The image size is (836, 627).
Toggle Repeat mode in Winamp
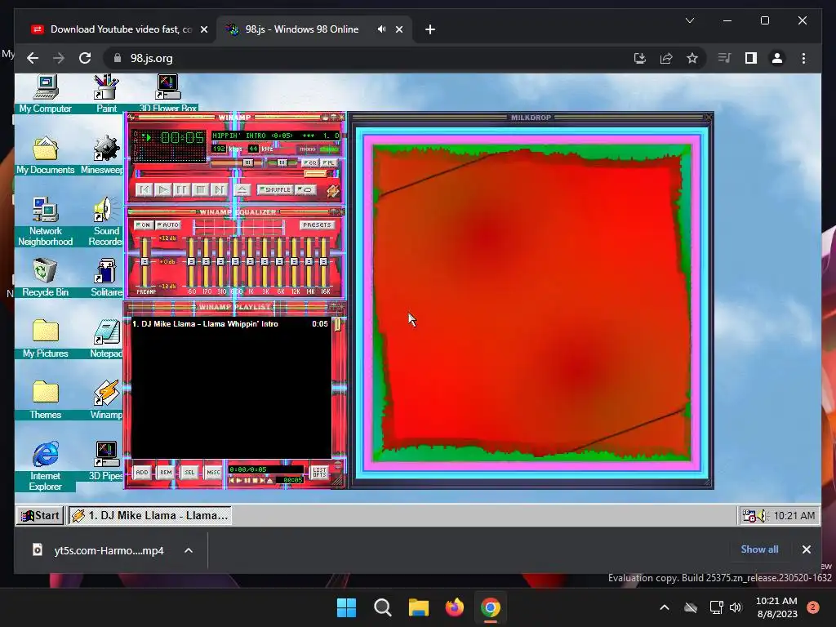[x=306, y=189]
